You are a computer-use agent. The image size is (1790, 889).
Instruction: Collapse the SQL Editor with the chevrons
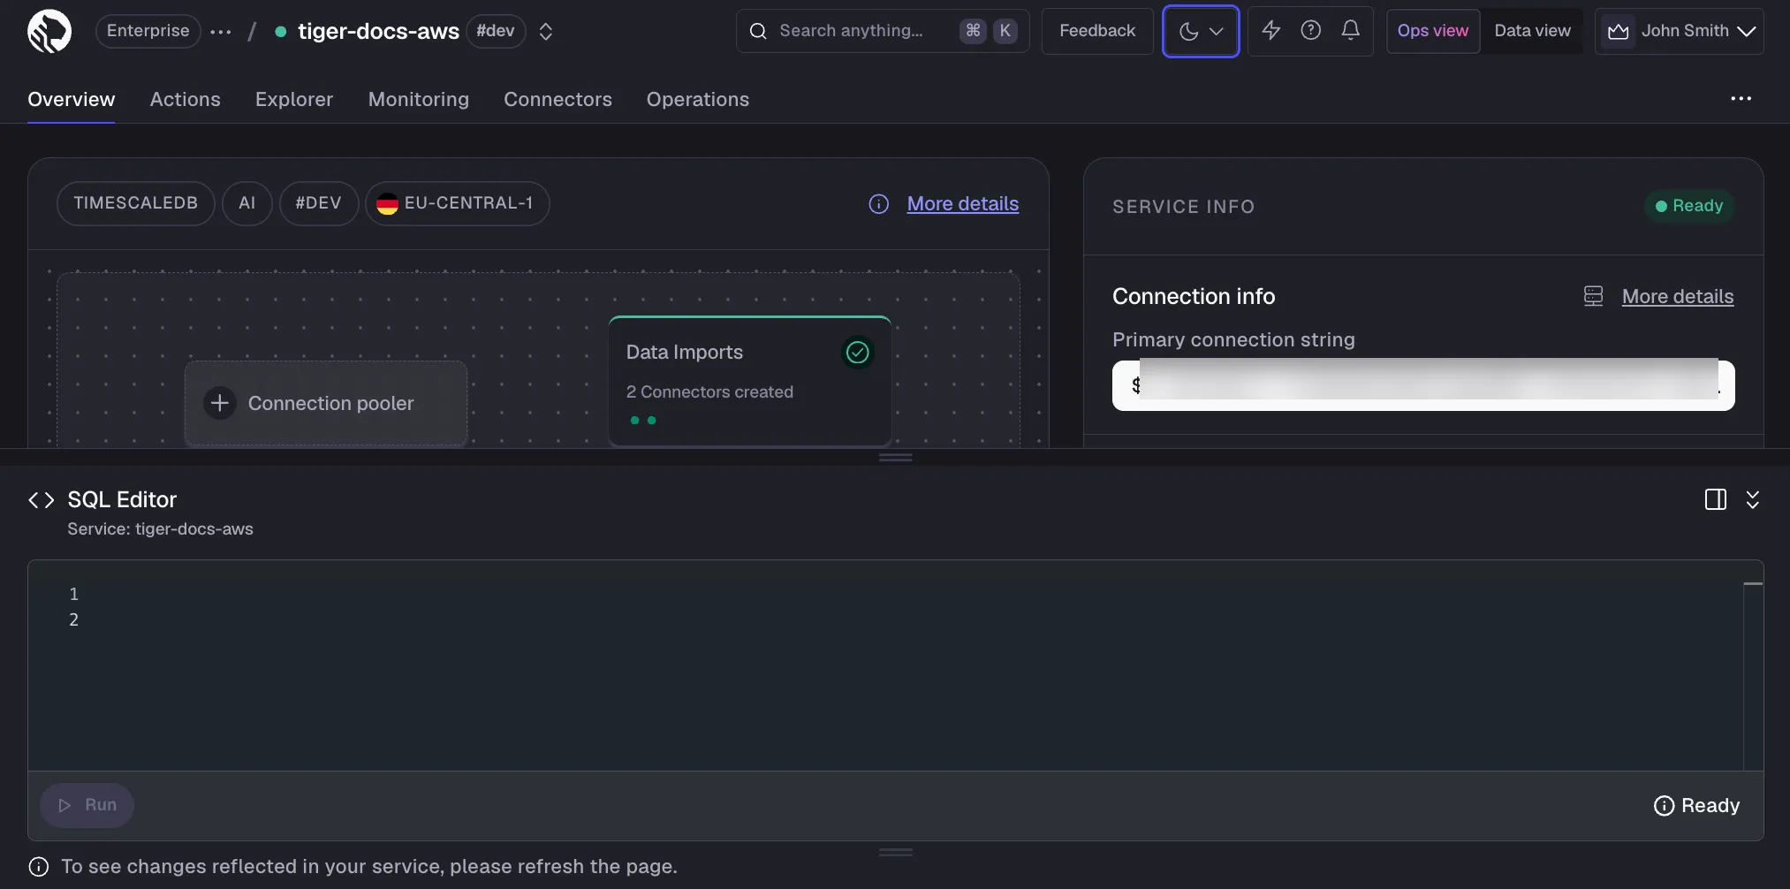pos(1753,499)
